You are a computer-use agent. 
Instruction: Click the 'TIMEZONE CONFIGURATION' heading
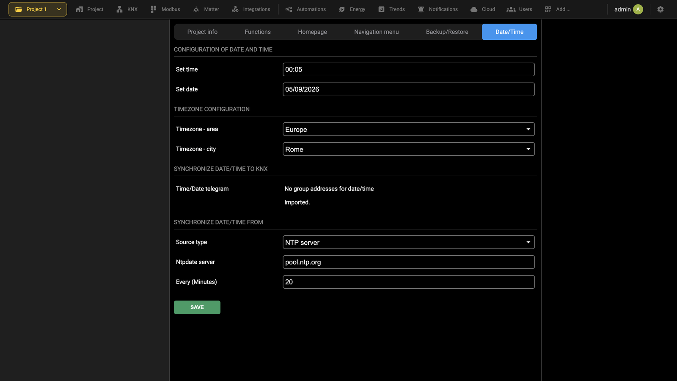212,109
